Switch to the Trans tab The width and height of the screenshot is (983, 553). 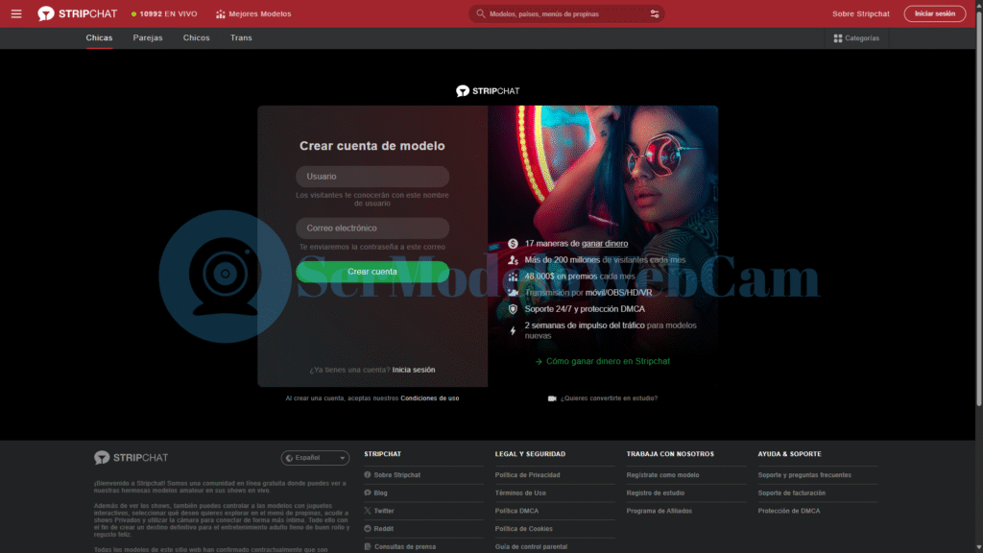tap(241, 38)
